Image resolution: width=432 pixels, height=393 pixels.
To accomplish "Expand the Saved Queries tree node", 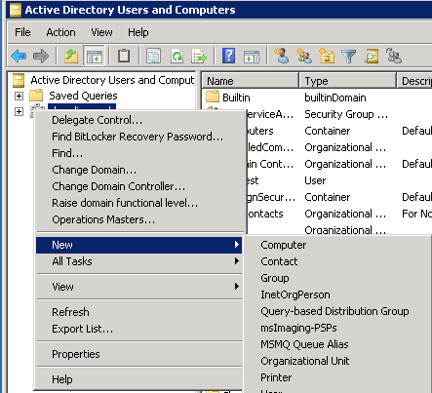I will [19, 96].
